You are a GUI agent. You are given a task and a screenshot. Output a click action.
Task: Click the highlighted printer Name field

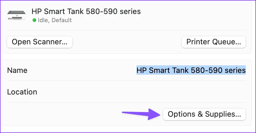[x=191, y=70]
